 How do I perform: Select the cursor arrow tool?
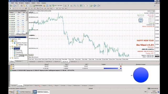click(10, 8)
